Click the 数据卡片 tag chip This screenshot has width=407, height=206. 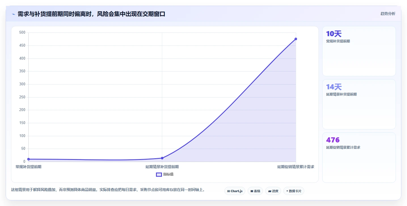(294, 191)
